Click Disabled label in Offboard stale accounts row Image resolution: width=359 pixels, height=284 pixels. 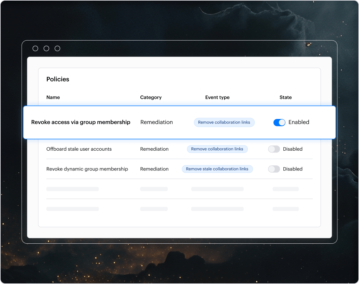tap(293, 149)
